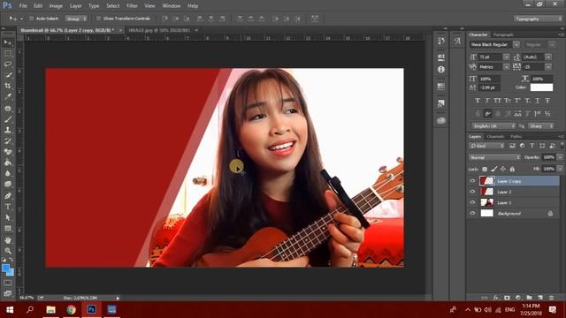The height and width of the screenshot is (318, 566).
Task: Select the Move tool in the left toolbar
Action: pyautogui.click(x=8, y=42)
